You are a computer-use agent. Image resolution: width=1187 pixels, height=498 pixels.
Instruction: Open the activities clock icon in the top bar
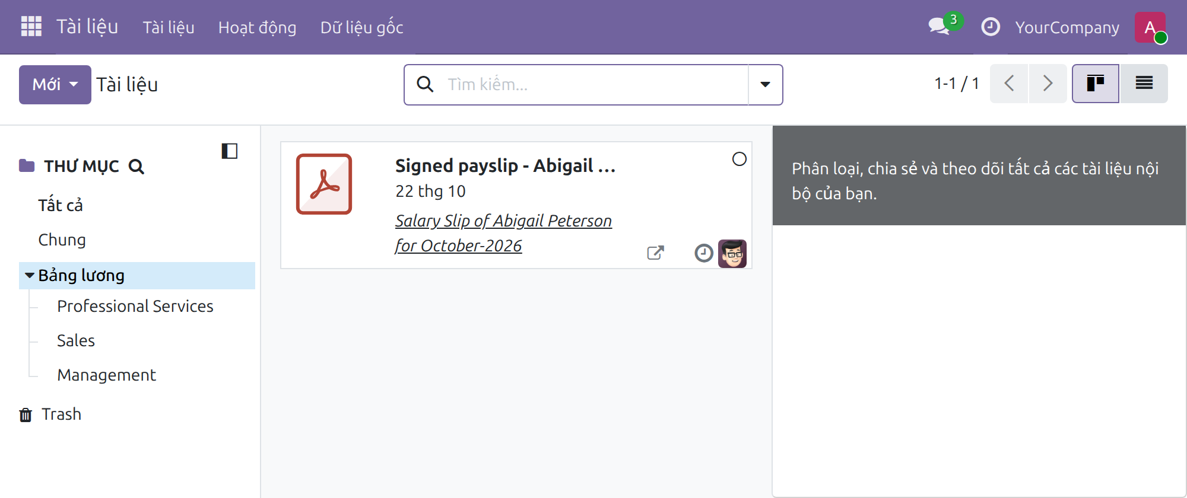pos(991,27)
